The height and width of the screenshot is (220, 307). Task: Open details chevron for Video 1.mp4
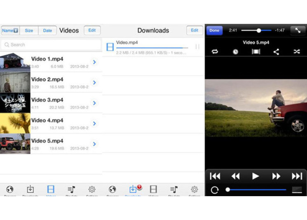(94, 62)
